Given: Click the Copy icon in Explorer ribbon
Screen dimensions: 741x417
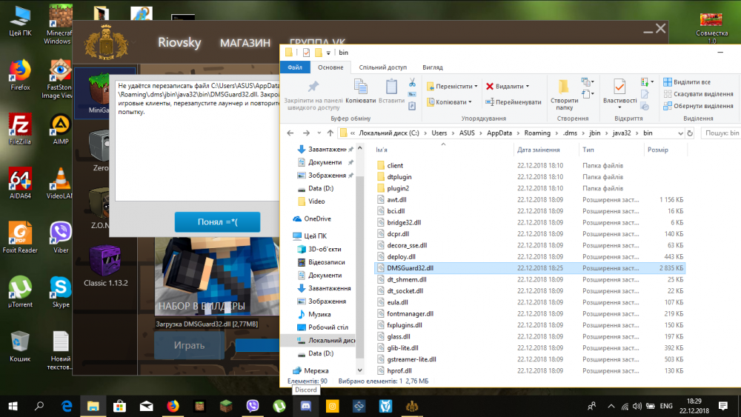Looking at the screenshot, I should (x=361, y=87).
